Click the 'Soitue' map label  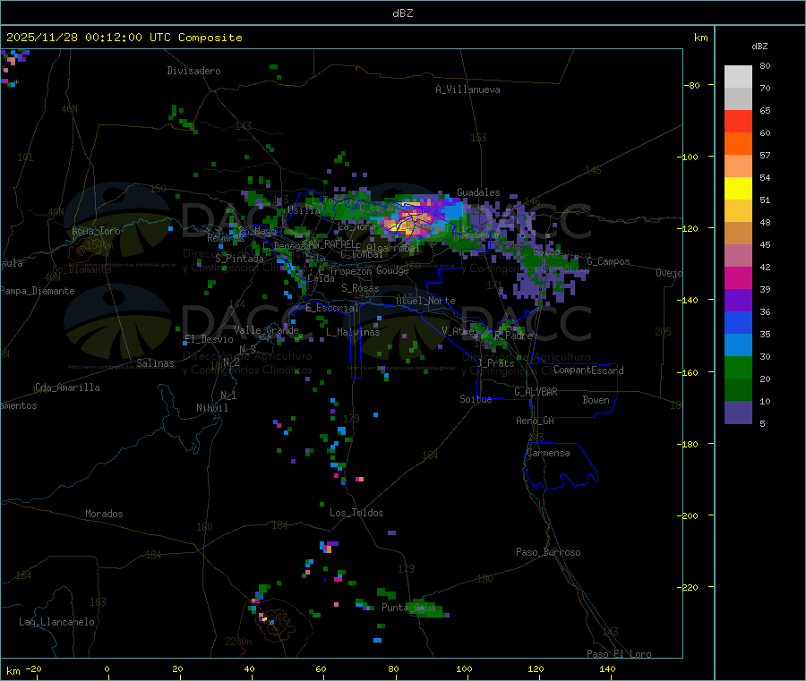[x=476, y=399]
